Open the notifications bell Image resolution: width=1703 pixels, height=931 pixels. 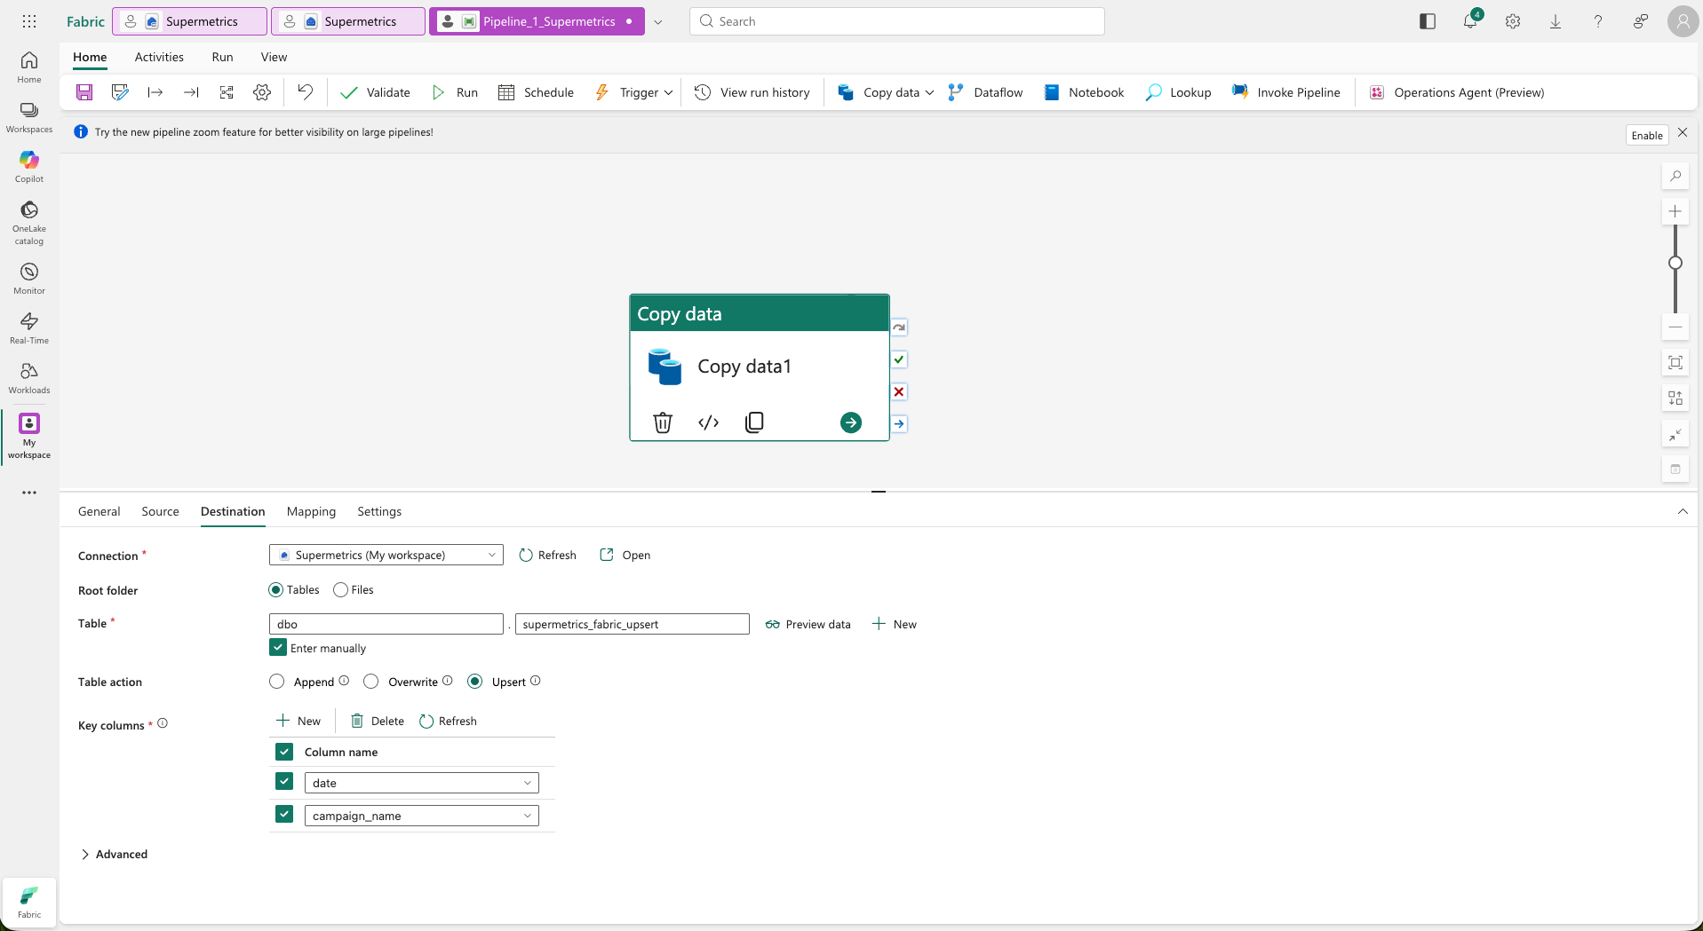(x=1470, y=21)
